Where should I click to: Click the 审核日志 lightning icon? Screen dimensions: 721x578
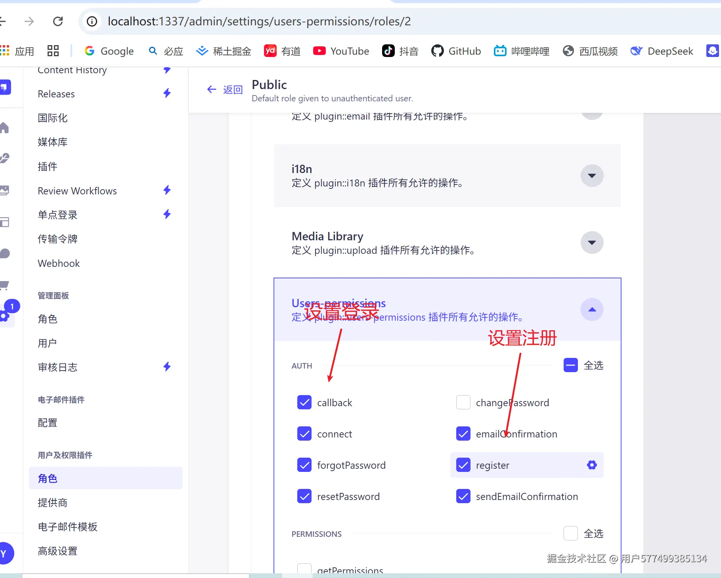click(167, 367)
